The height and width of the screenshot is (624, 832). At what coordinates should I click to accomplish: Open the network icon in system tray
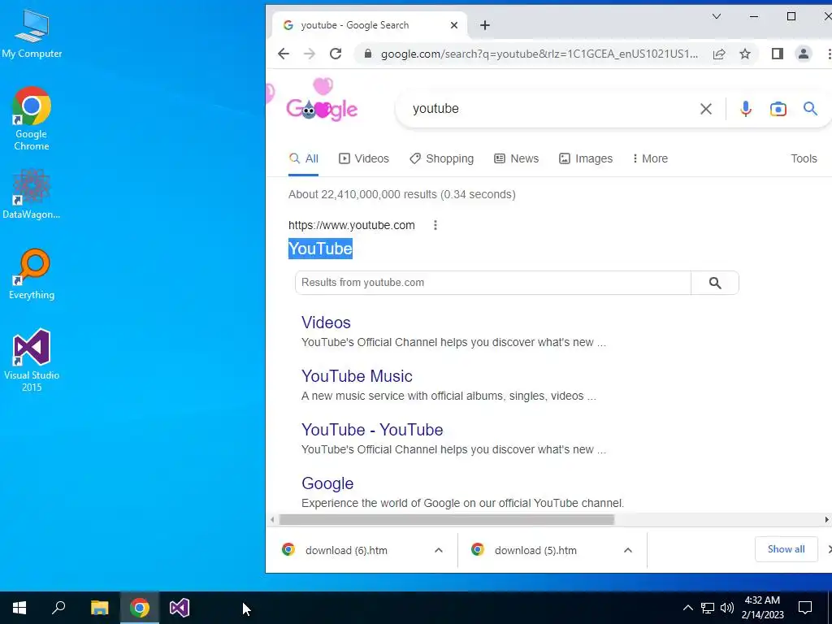pos(708,608)
